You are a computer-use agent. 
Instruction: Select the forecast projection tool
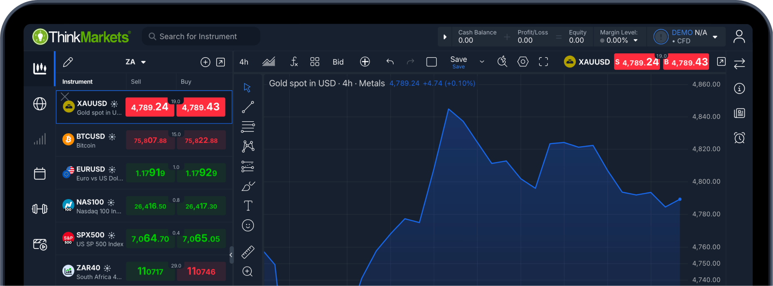pyautogui.click(x=248, y=166)
